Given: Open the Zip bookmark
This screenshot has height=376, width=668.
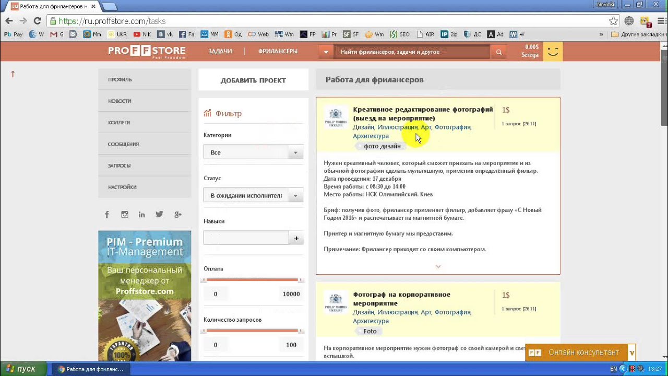Looking at the screenshot, I should click(x=449, y=34).
